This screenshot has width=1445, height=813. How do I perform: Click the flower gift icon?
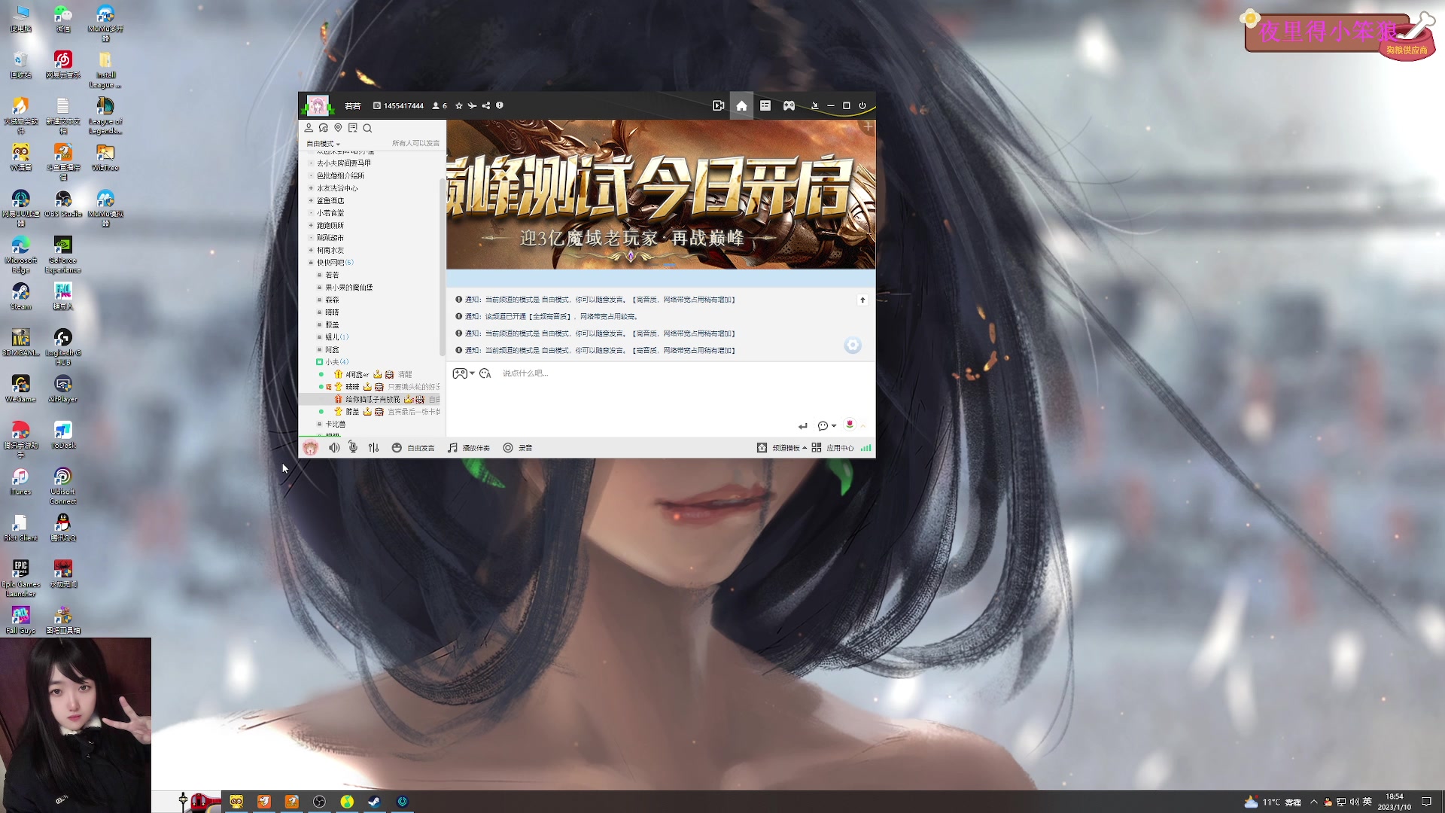[850, 425]
